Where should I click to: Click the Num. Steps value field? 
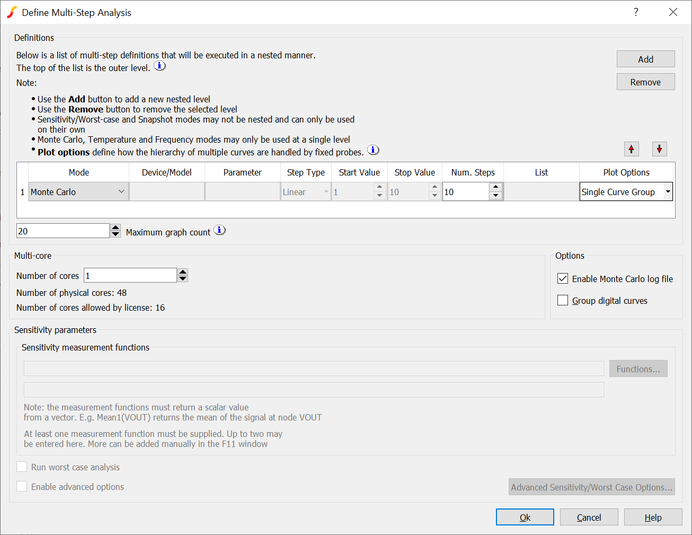click(465, 192)
